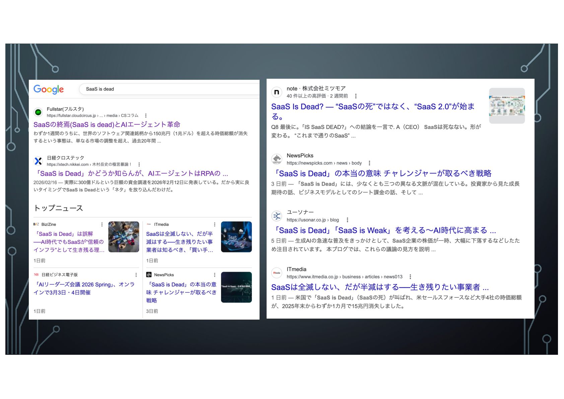Open "SaaS Is Dead? — SaaS 2.0が始まる" note link

pos(373,112)
